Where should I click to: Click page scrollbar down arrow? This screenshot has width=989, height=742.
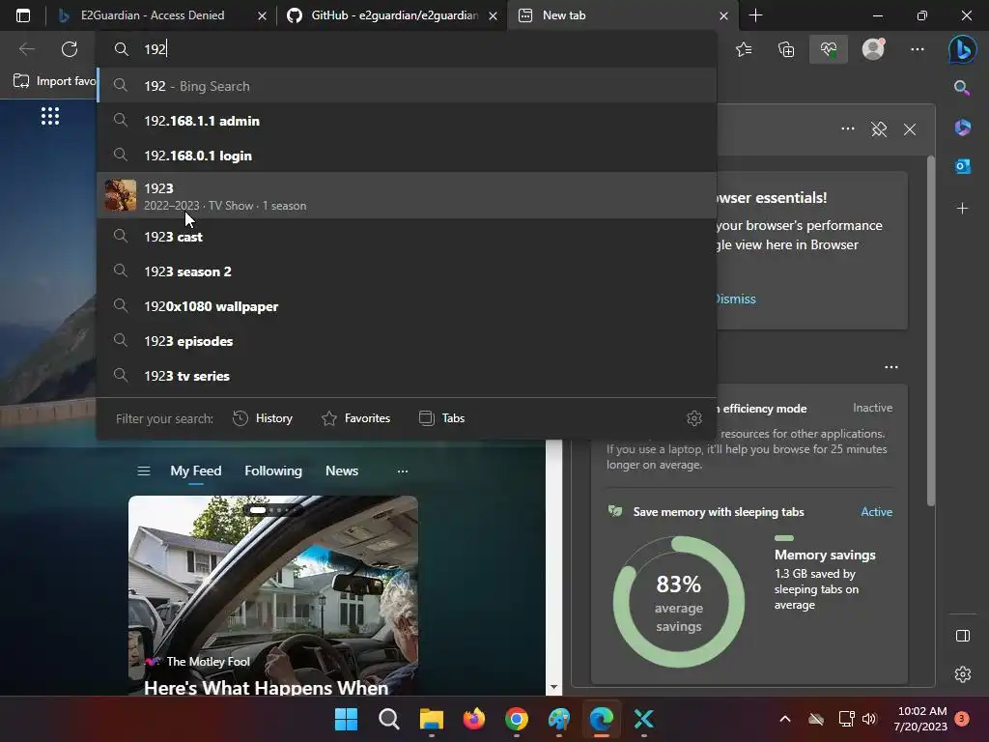[x=553, y=687]
